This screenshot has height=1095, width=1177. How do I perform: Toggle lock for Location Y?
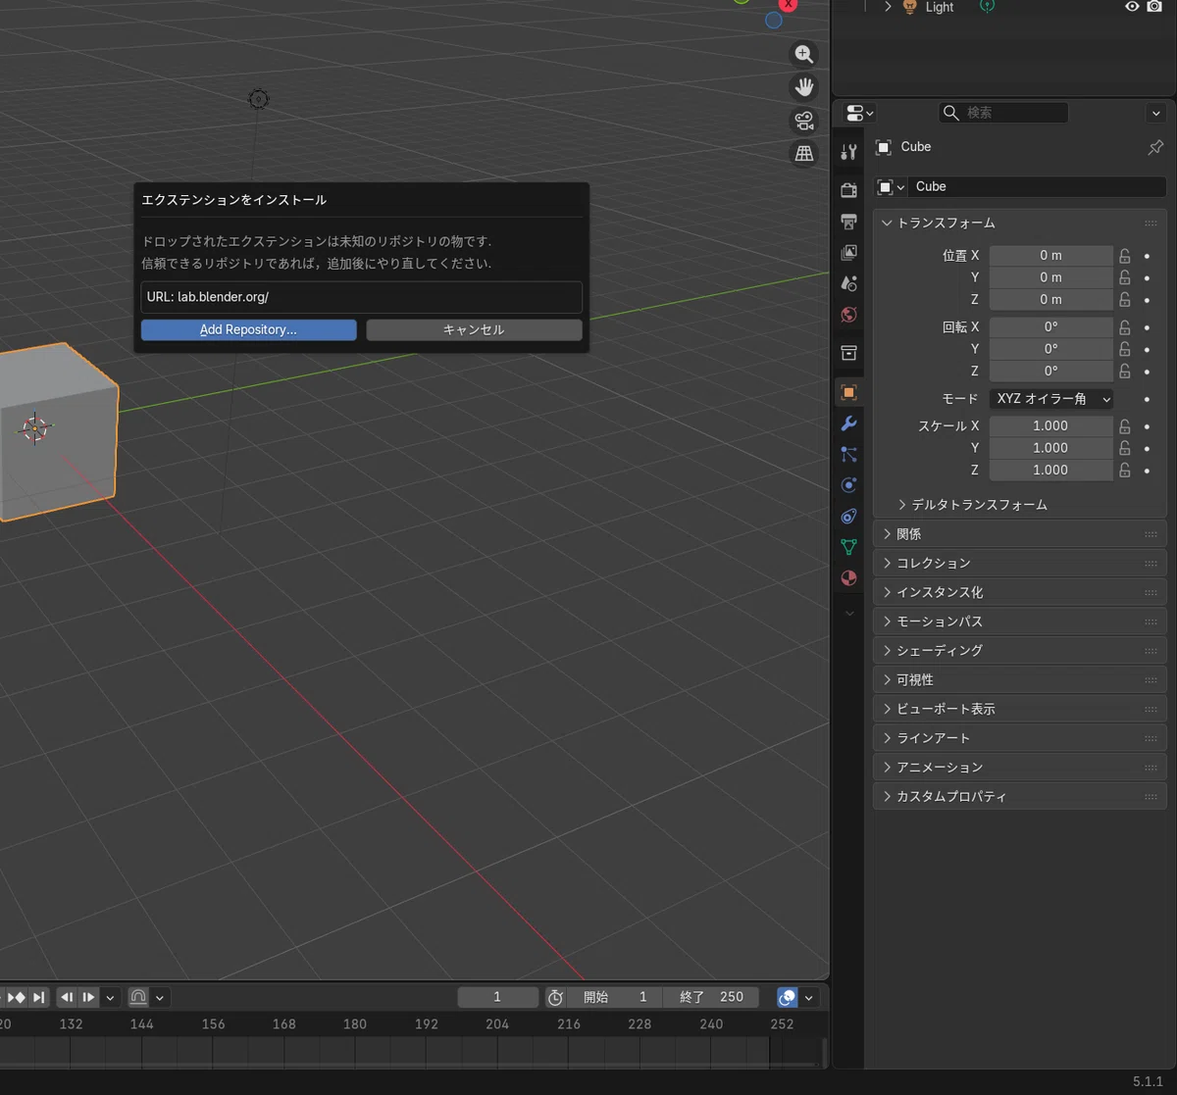1125,277
